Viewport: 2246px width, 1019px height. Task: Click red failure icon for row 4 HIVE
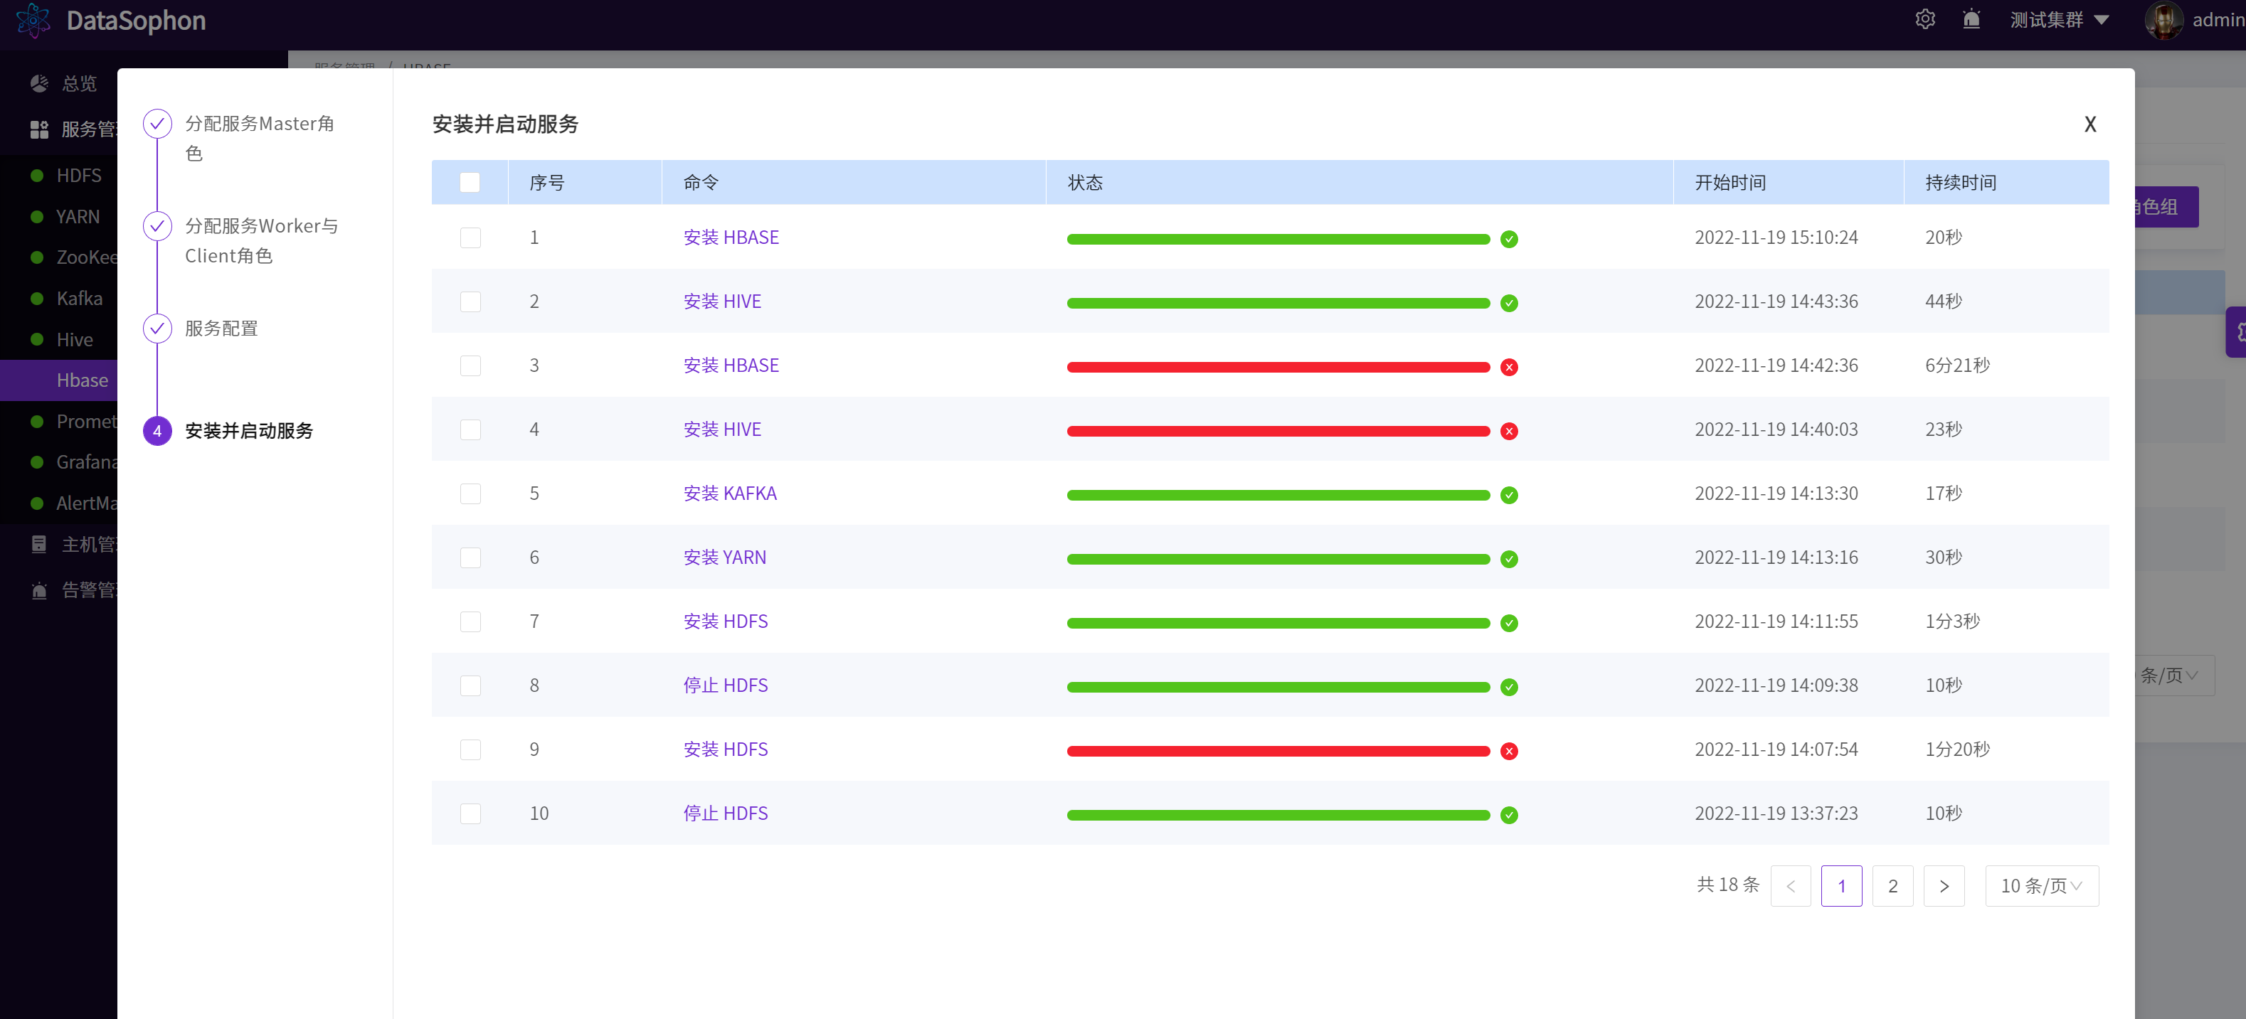pyautogui.click(x=1509, y=431)
